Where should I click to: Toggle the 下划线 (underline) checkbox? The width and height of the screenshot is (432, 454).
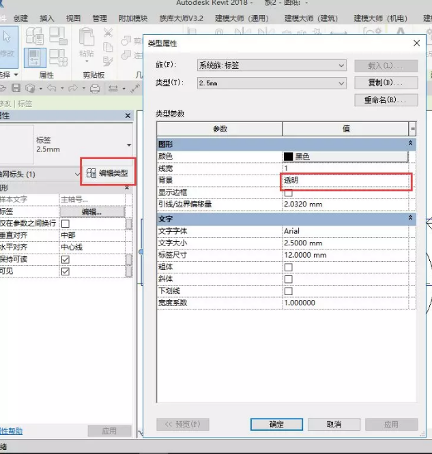(x=288, y=291)
